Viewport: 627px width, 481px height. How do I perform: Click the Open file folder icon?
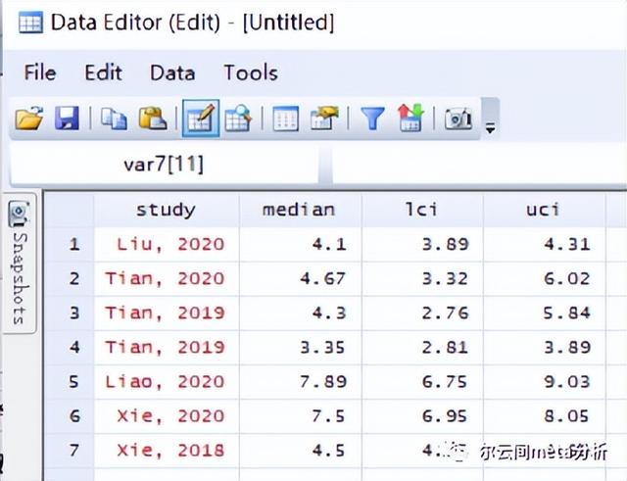click(29, 120)
